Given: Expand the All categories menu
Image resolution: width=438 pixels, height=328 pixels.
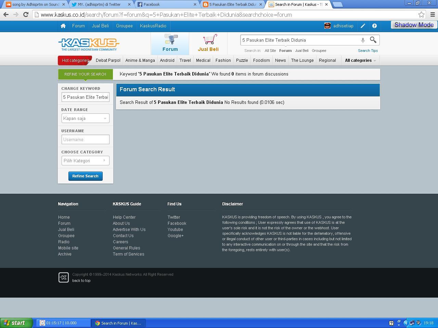Looking at the screenshot, I should pos(360,60).
